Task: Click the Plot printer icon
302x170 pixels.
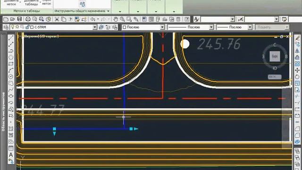Action: point(28,19)
